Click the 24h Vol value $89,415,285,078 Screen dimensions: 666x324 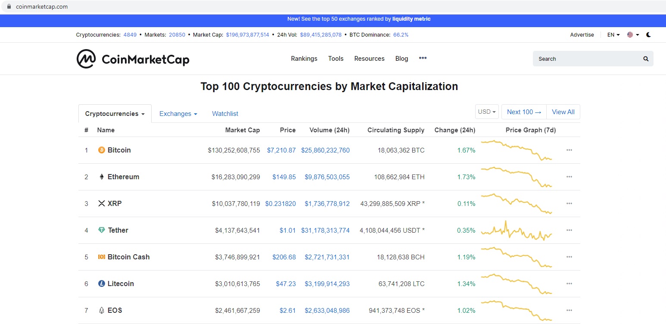321,35
